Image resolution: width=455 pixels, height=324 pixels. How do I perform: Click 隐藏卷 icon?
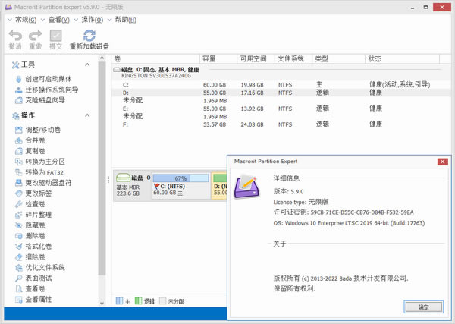[x=18, y=225]
